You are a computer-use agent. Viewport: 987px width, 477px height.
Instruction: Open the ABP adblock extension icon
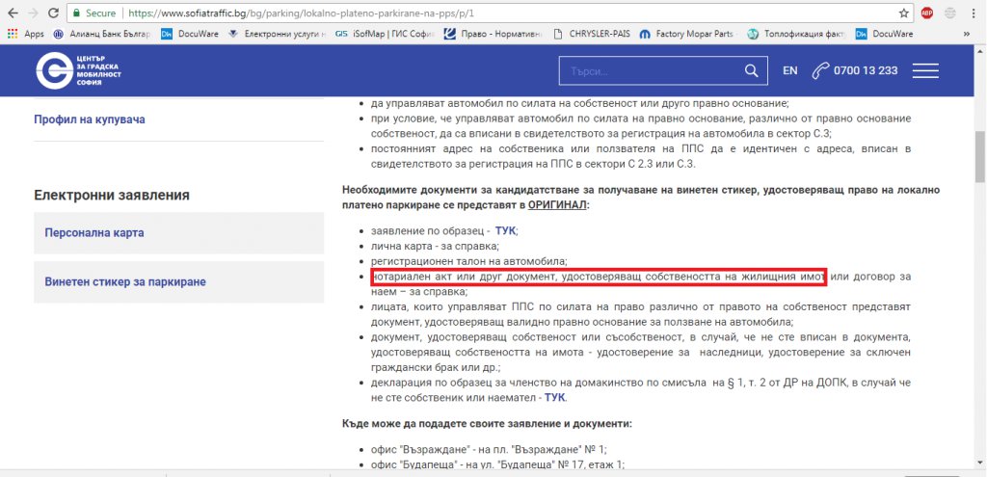point(926,13)
